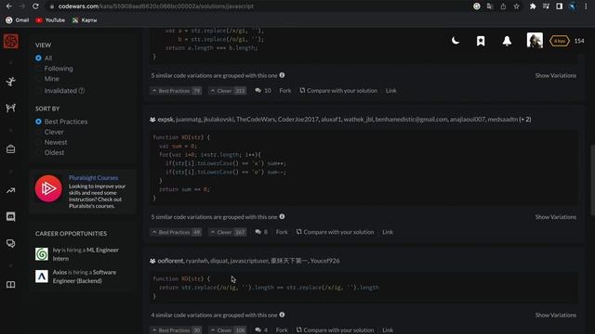Image resolution: width=595 pixels, height=334 pixels.
Task: Open the Docs book sidebar icon
Action: pyautogui.click(x=10, y=285)
